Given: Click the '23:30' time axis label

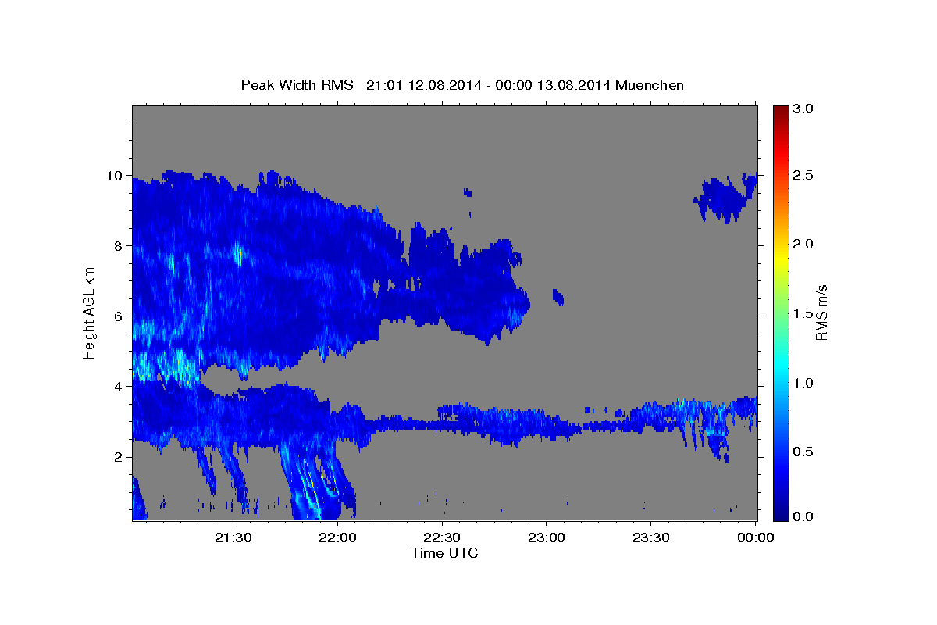Looking at the screenshot, I should point(652,537).
